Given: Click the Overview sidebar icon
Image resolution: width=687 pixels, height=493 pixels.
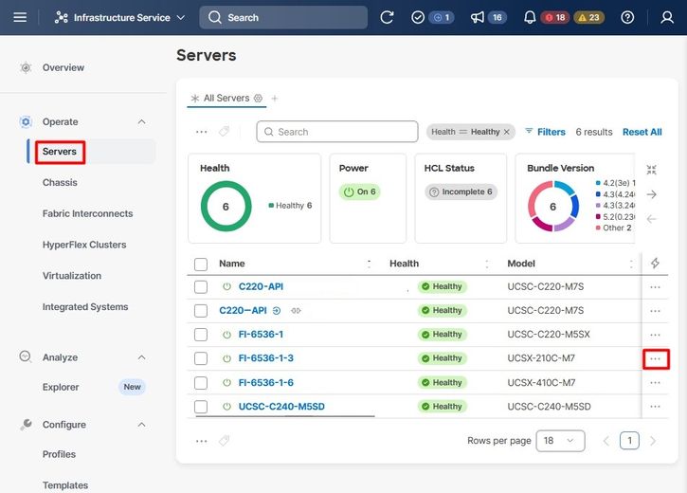Looking at the screenshot, I should tap(26, 67).
